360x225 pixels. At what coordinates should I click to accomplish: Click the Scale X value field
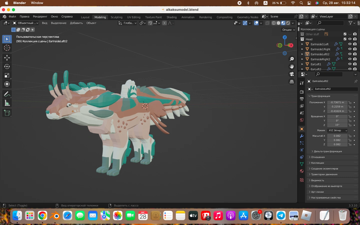(x=337, y=136)
